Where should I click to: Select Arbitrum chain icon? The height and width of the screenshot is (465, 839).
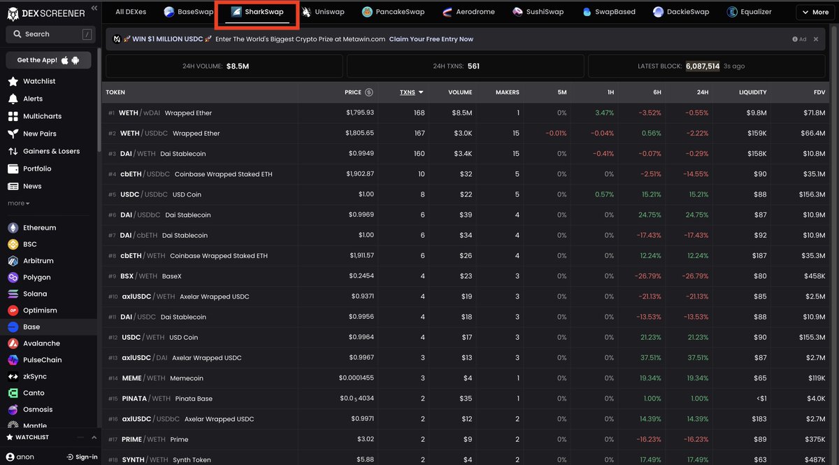click(13, 261)
